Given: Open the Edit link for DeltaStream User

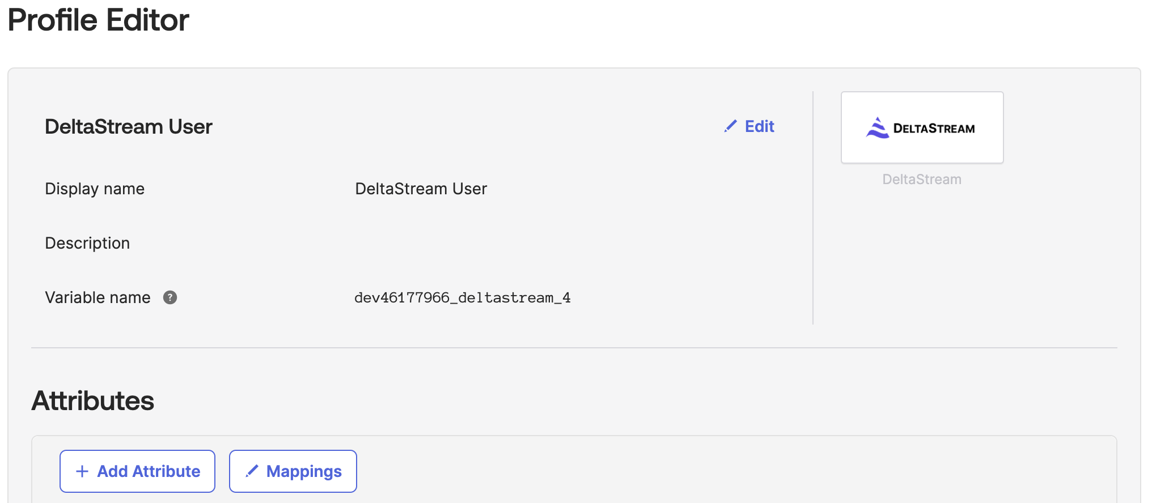Looking at the screenshot, I should [x=759, y=126].
